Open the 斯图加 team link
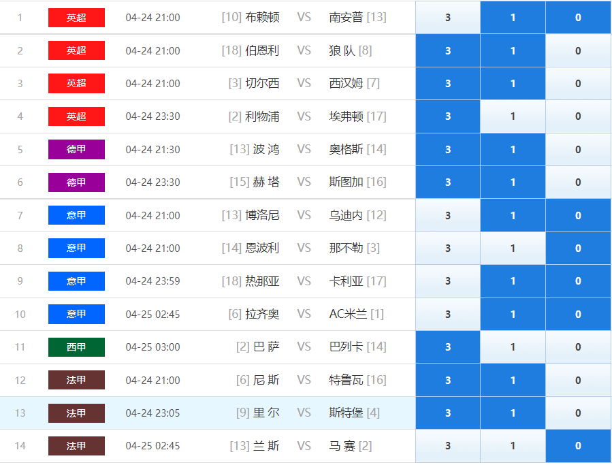Image resolution: width=612 pixels, height=465 pixels. (x=346, y=182)
